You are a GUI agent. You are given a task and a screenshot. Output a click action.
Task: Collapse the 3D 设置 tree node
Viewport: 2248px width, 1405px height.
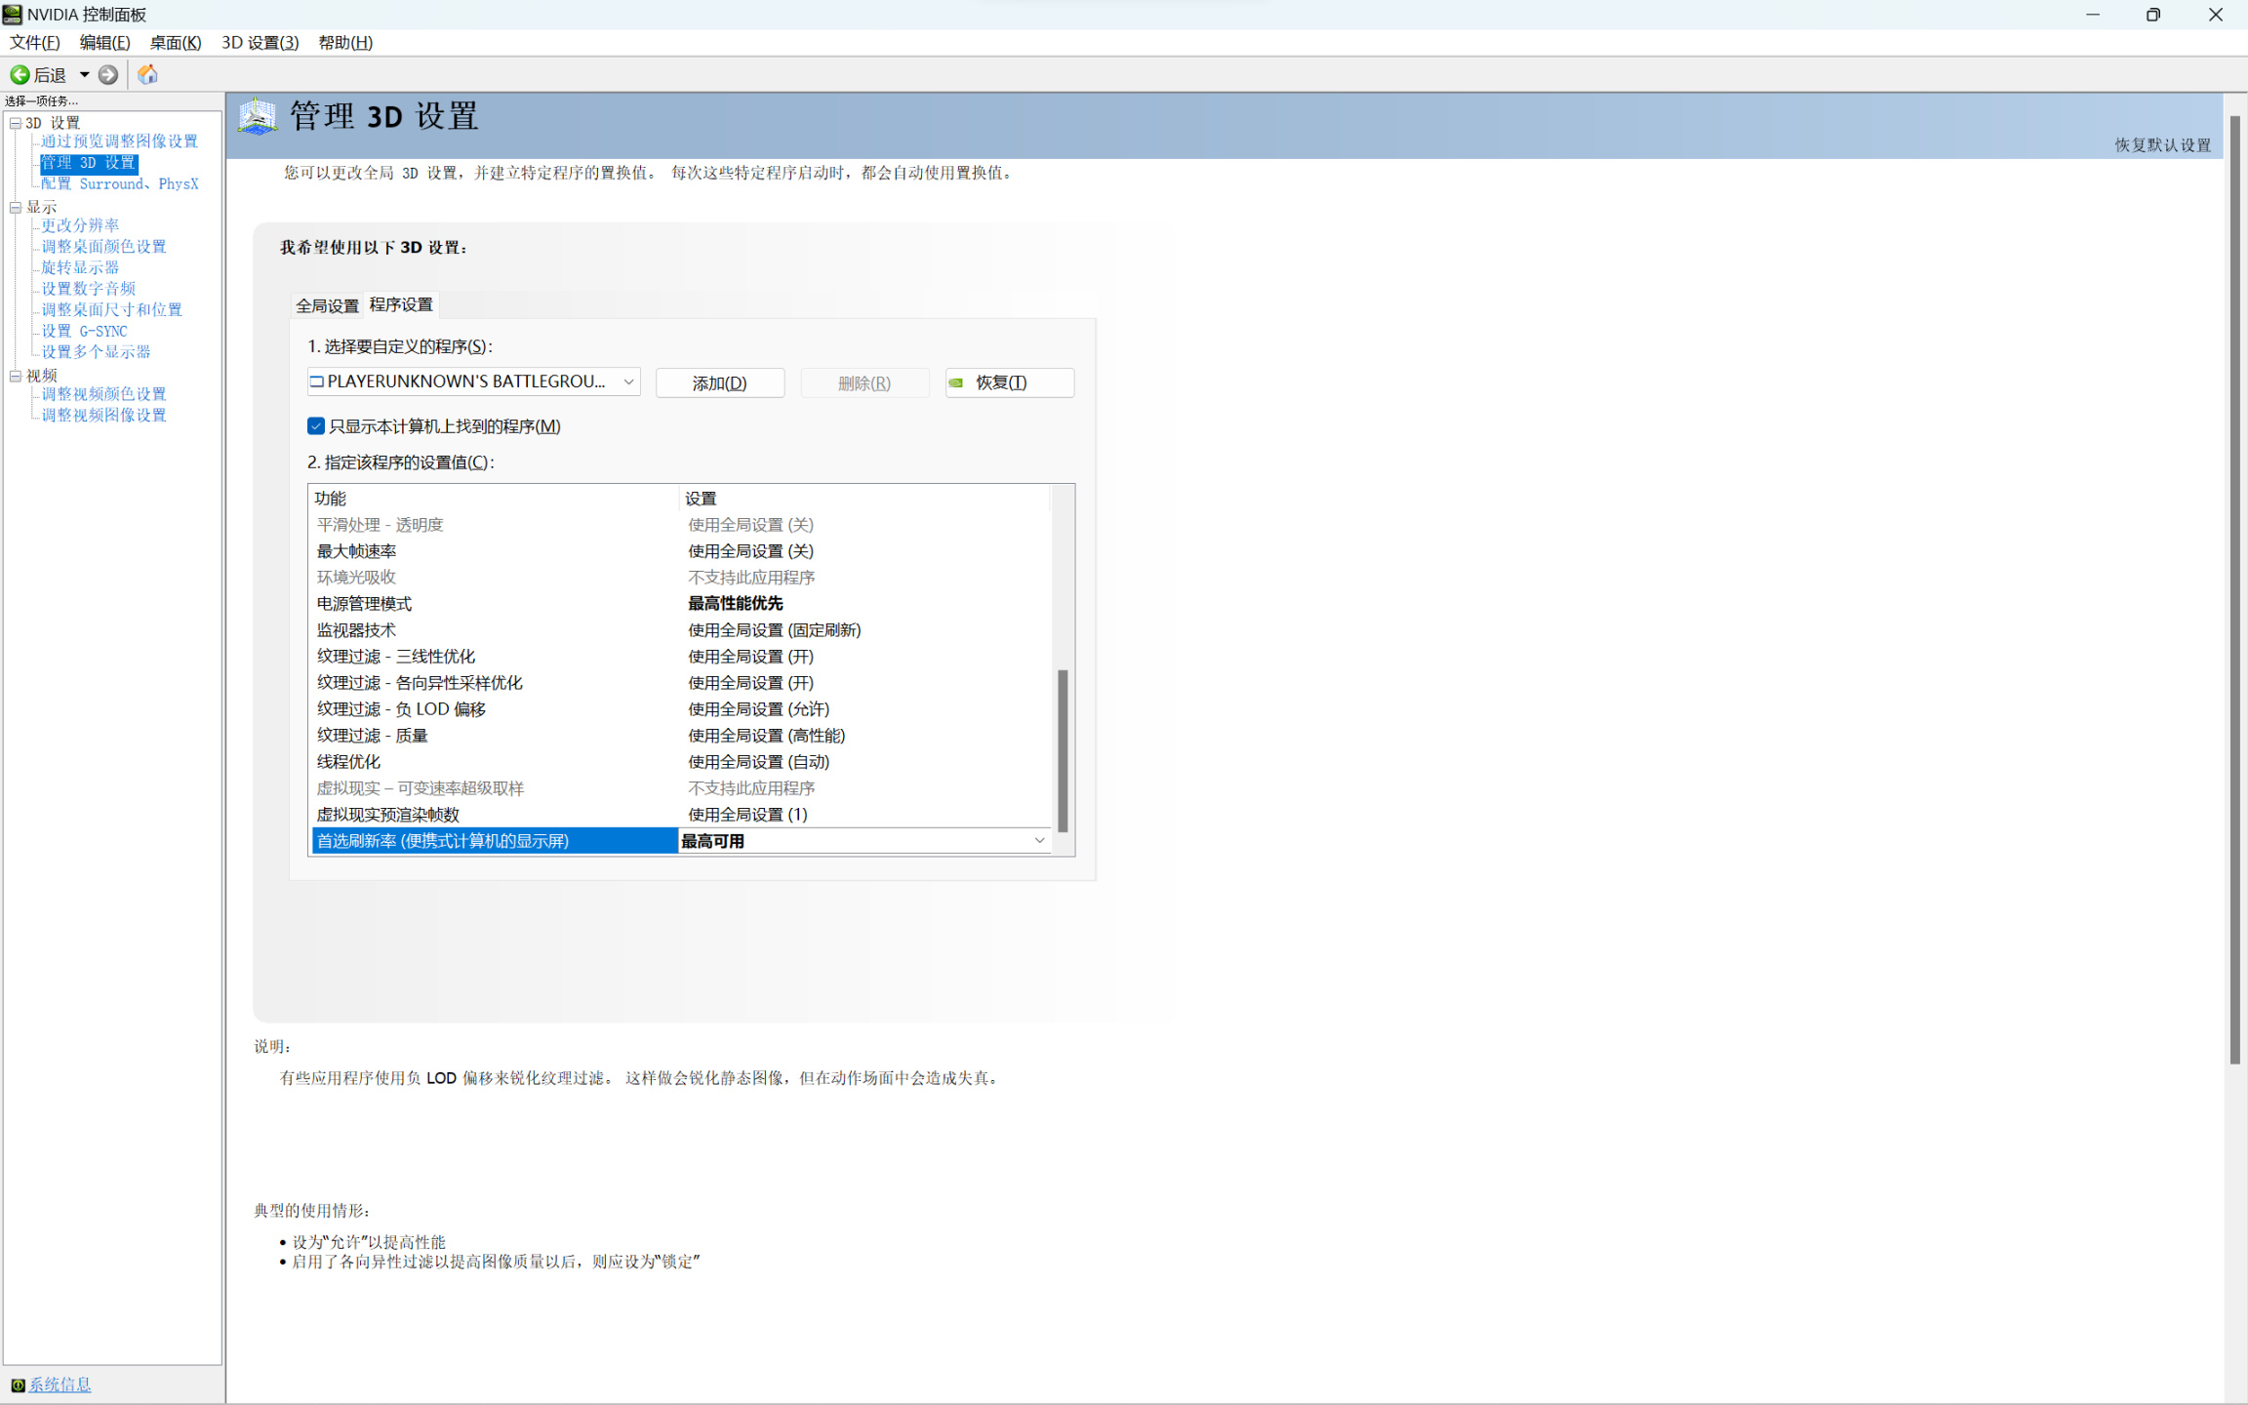[16, 123]
